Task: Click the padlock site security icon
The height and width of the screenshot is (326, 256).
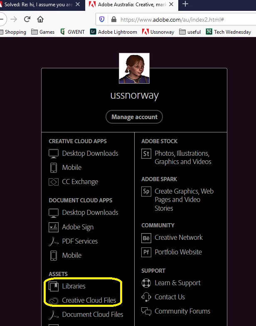Action: tap(114, 19)
